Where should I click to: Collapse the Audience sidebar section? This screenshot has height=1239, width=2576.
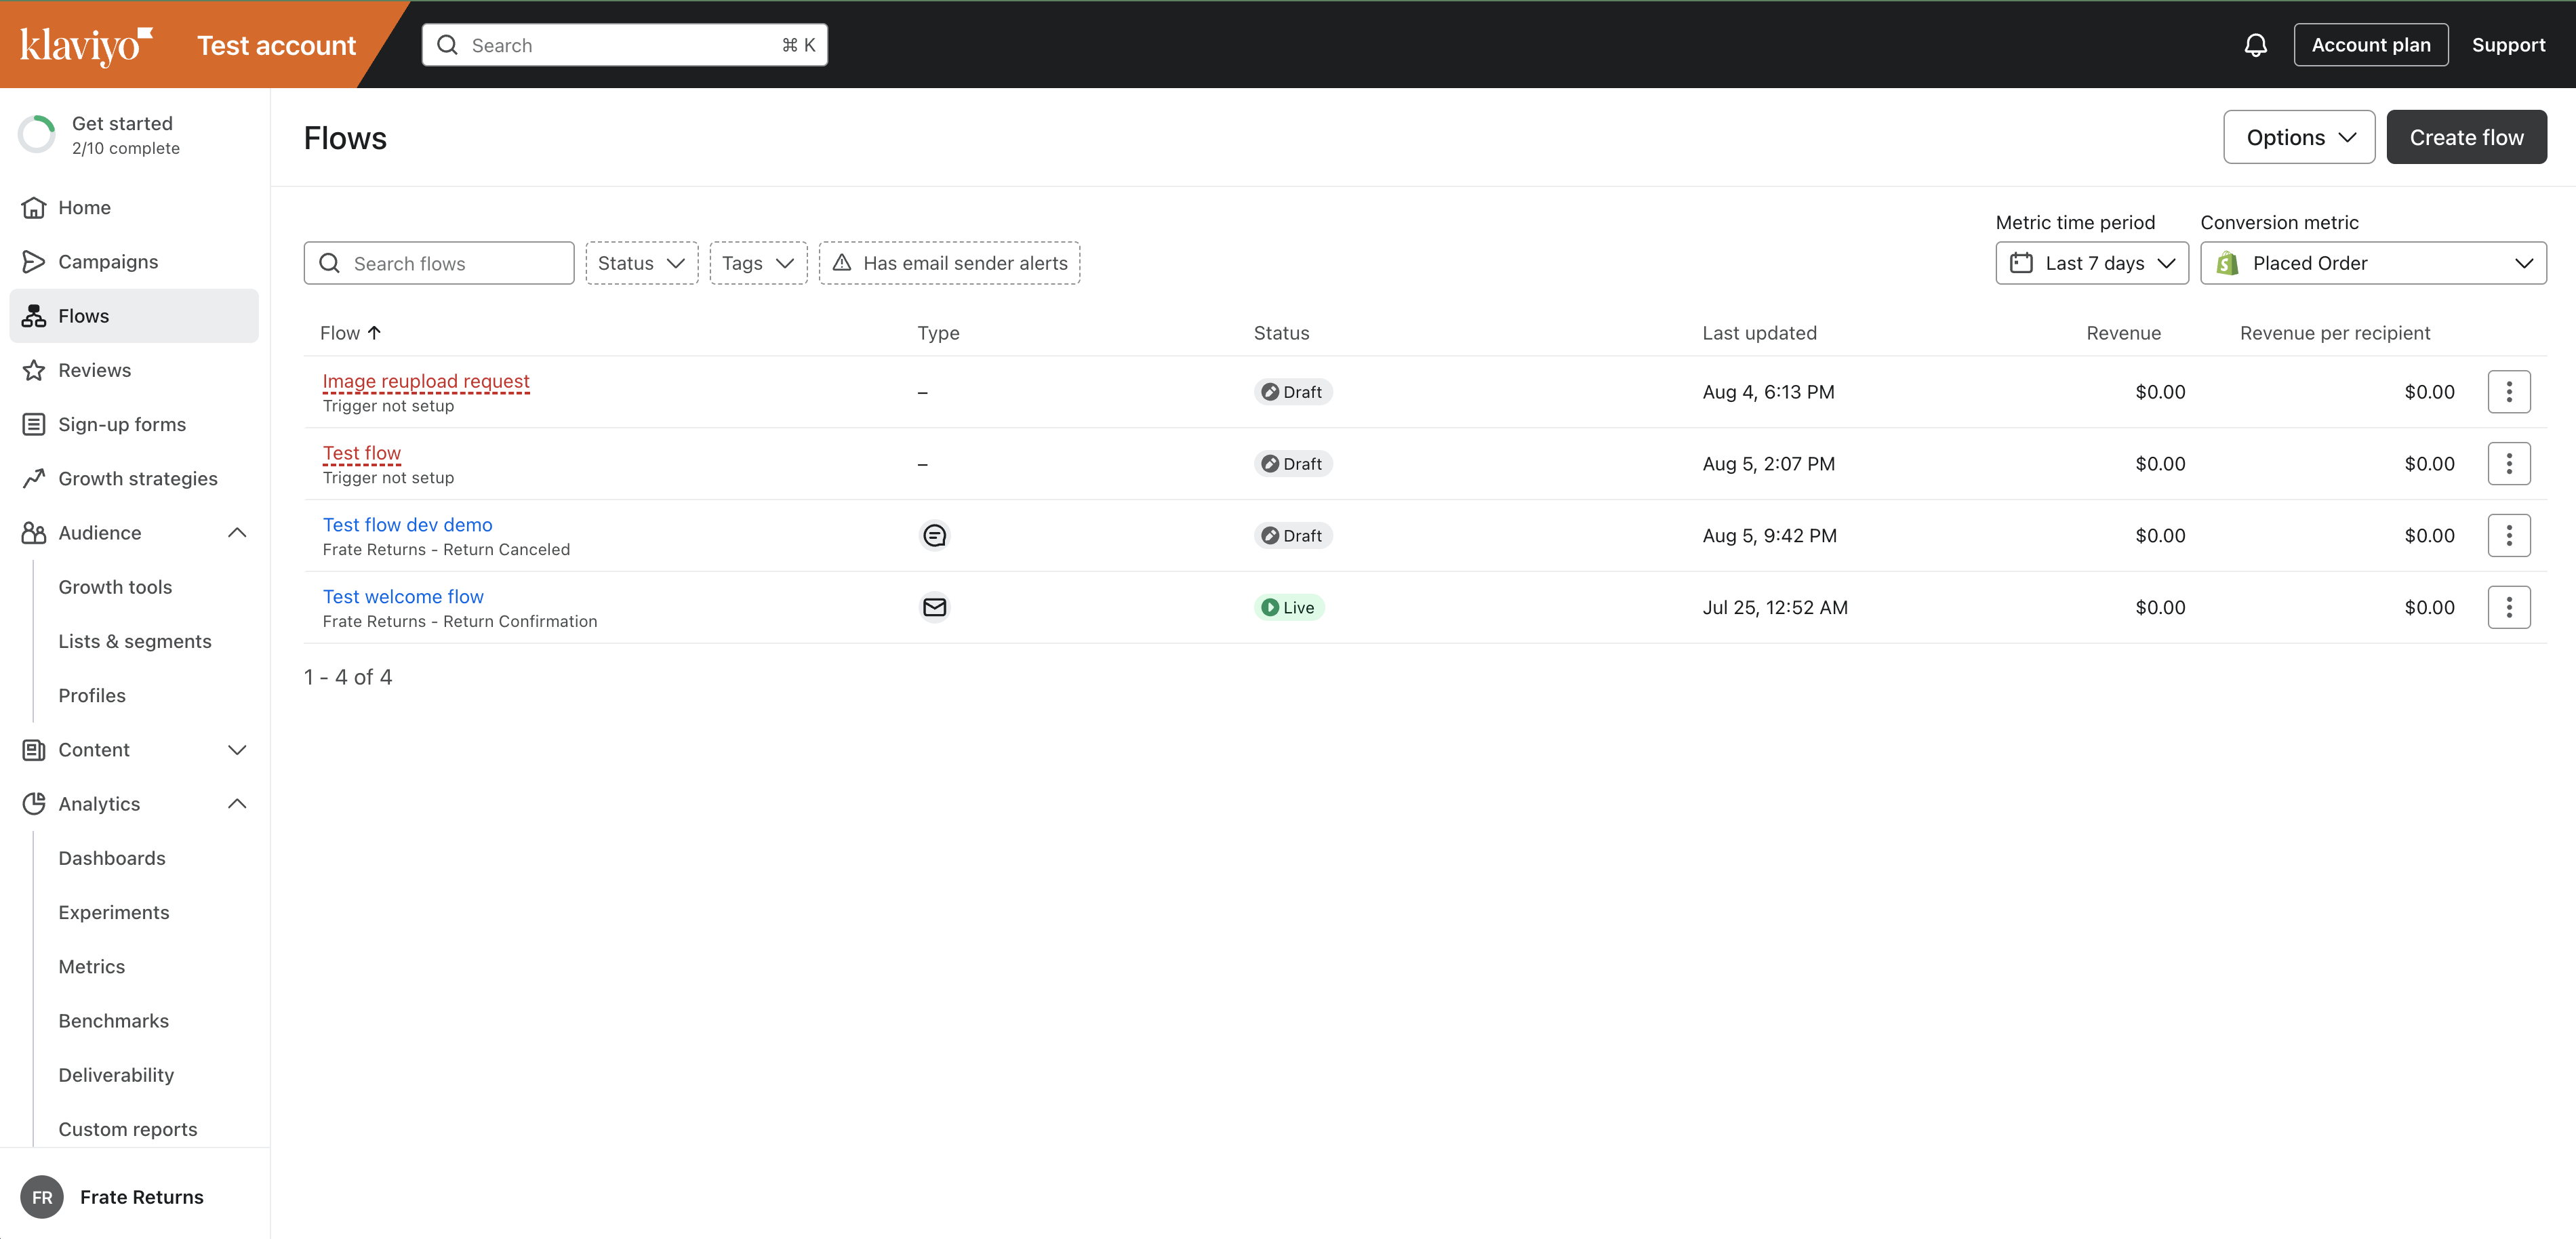pos(237,533)
